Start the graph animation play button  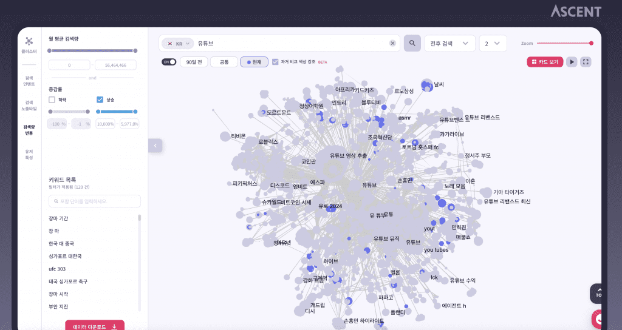point(572,62)
